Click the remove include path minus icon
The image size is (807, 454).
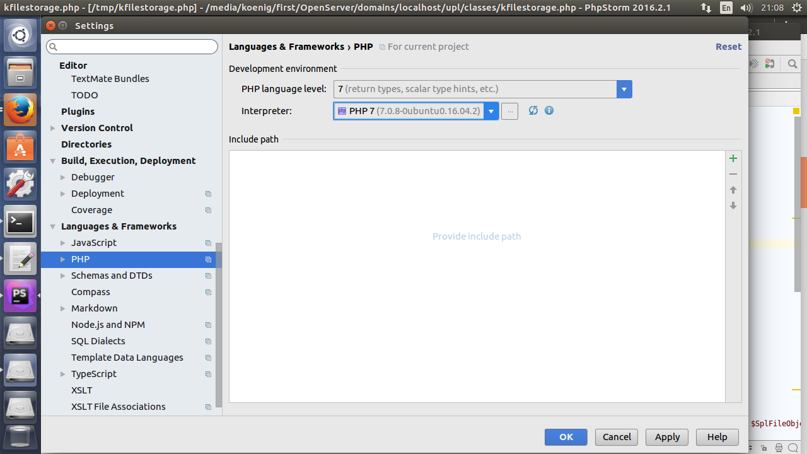click(x=733, y=174)
